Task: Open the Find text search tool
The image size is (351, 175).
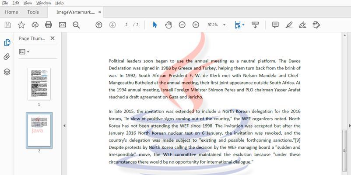Action: 76,25
